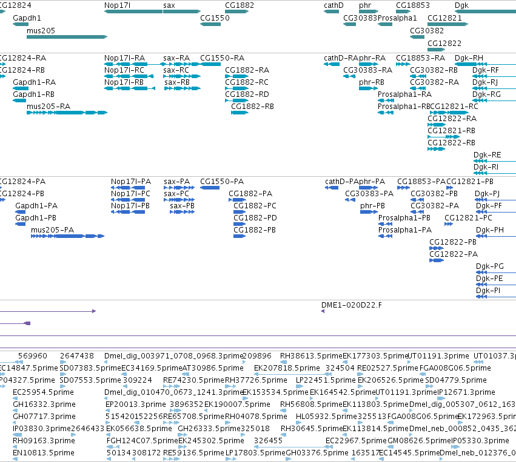
Task: Select the RH38613.5prime EST label
Action: [311, 356]
